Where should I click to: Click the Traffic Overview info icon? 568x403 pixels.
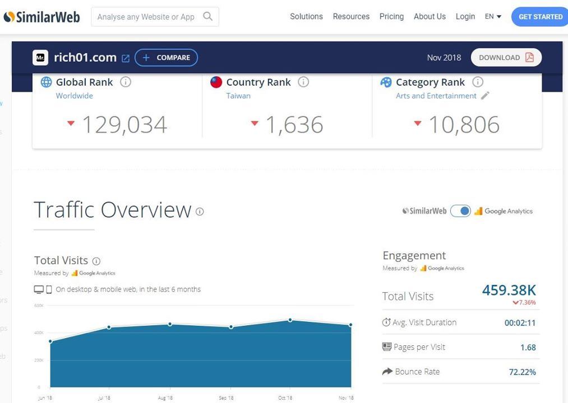pos(200,212)
